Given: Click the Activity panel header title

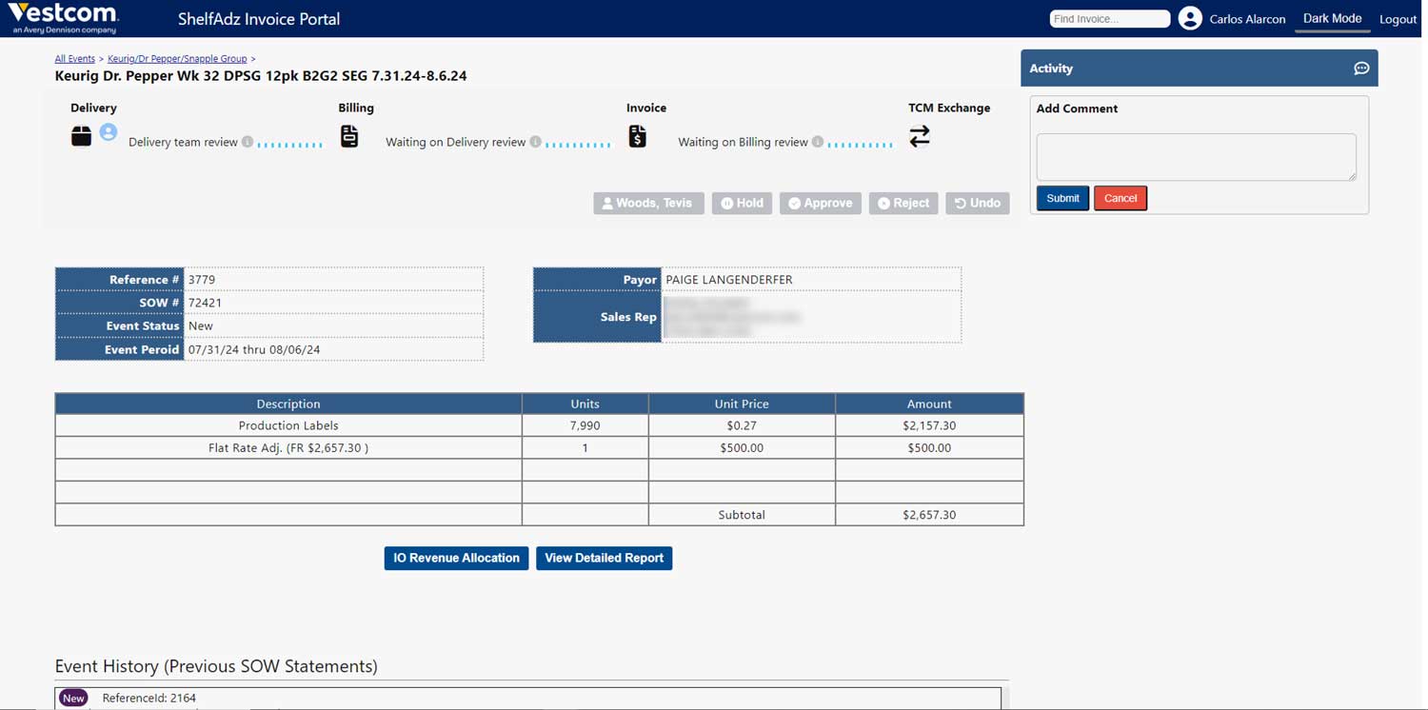Looking at the screenshot, I should [1051, 69].
